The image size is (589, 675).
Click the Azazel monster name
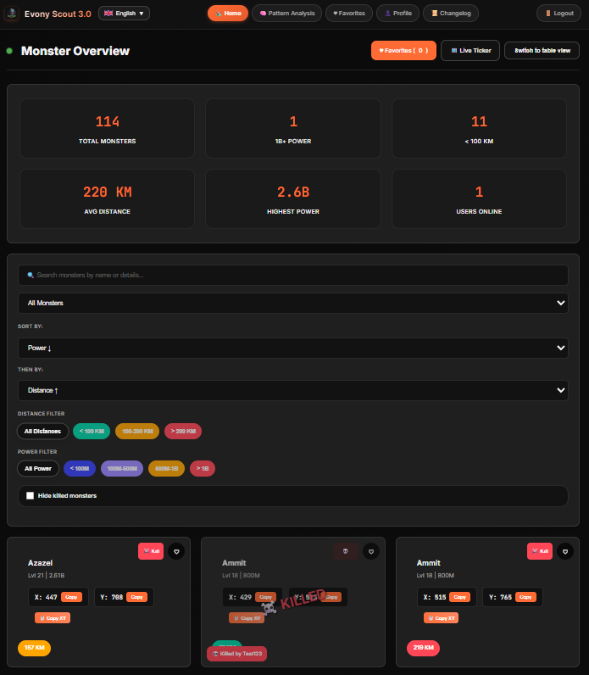pyautogui.click(x=40, y=563)
